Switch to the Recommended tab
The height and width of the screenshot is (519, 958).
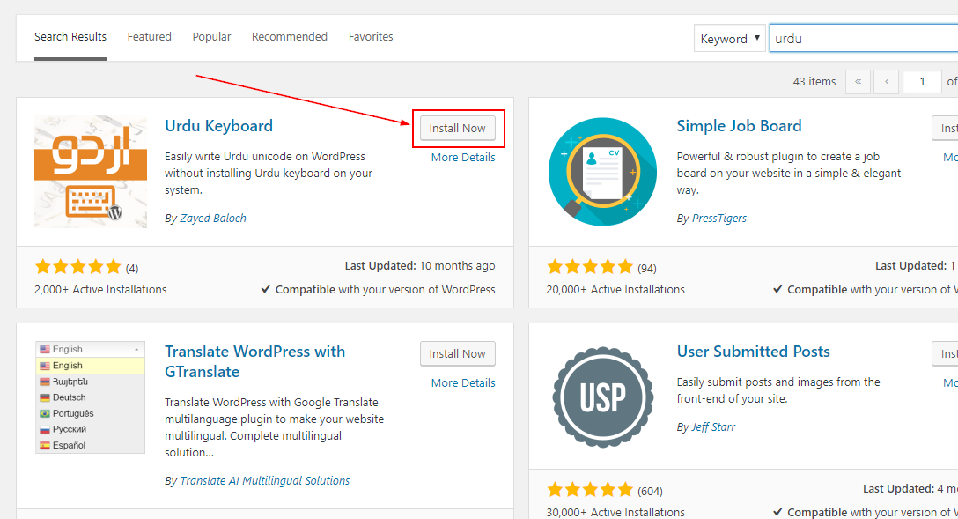tap(290, 37)
